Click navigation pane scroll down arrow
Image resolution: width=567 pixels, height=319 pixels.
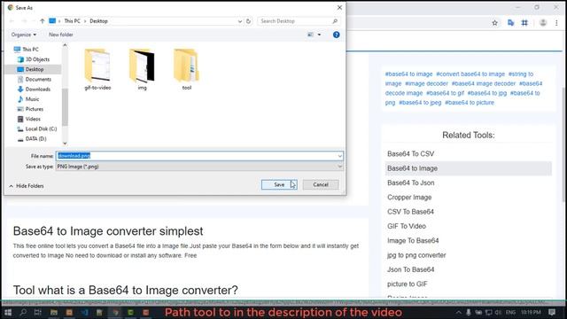[x=65, y=144]
